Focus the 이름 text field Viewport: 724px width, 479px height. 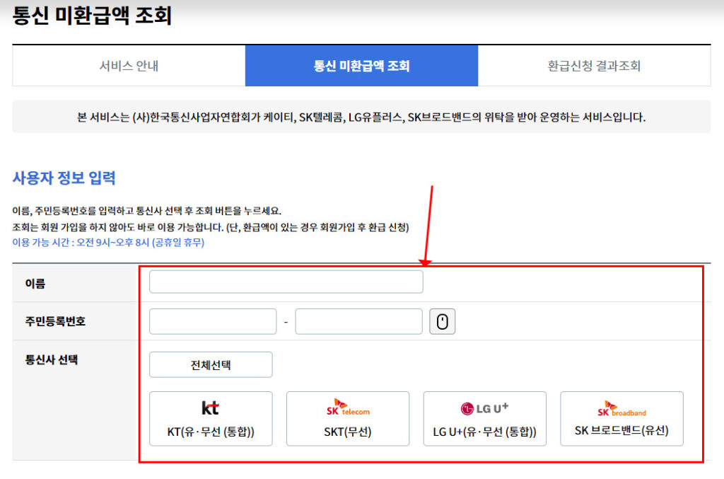pyautogui.click(x=286, y=282)
